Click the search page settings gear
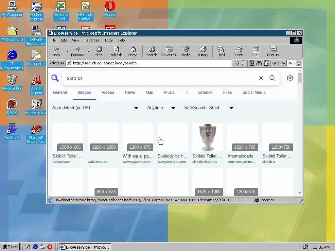 [x=290, y=78]
